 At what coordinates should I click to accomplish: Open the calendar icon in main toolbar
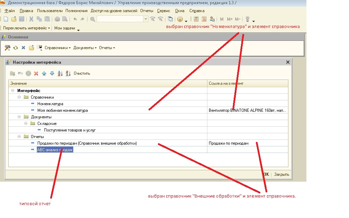204,19
